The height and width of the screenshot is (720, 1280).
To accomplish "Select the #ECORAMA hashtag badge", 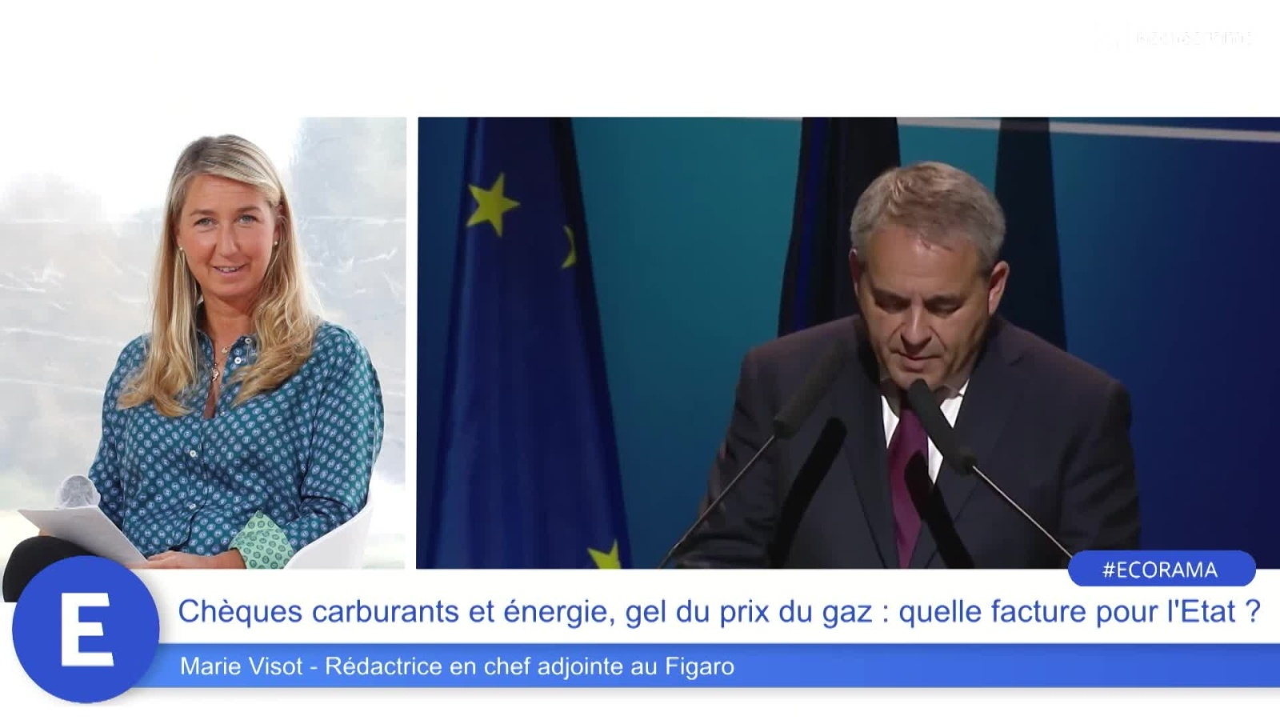I will tap(1161, 570).
